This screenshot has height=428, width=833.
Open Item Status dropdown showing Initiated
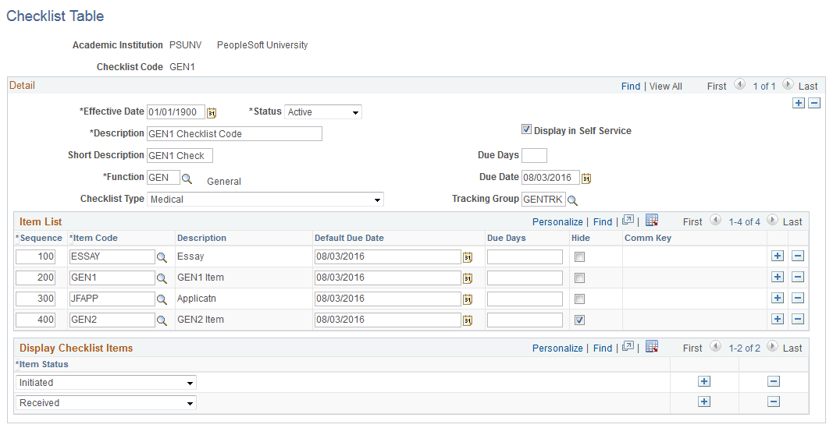point(105,382)
